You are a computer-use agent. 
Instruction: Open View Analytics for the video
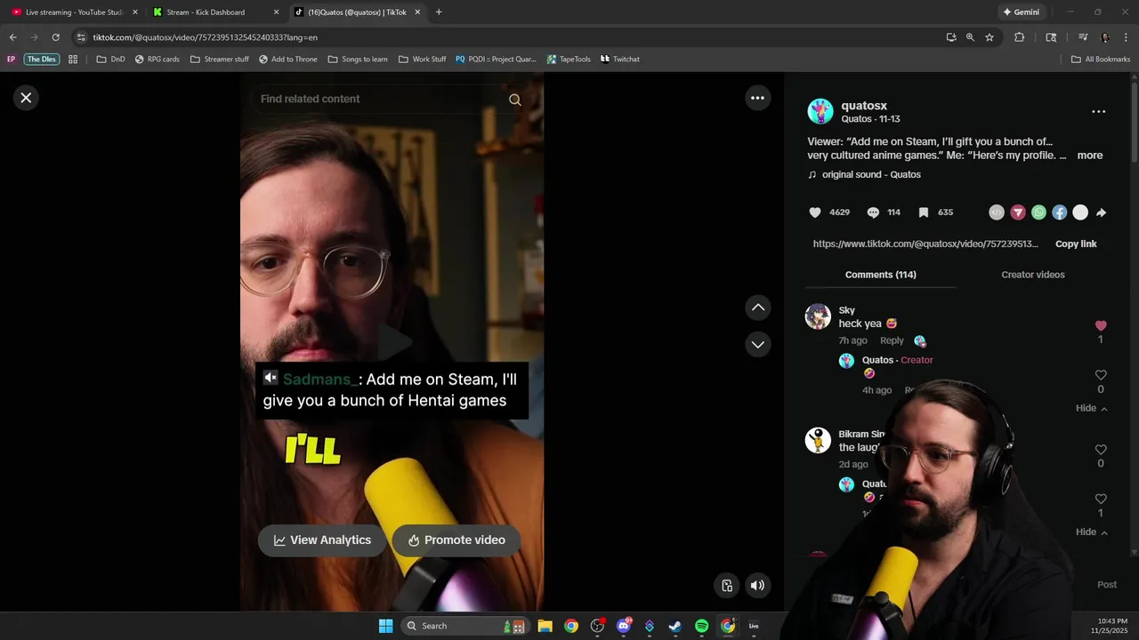coord(322,540)
